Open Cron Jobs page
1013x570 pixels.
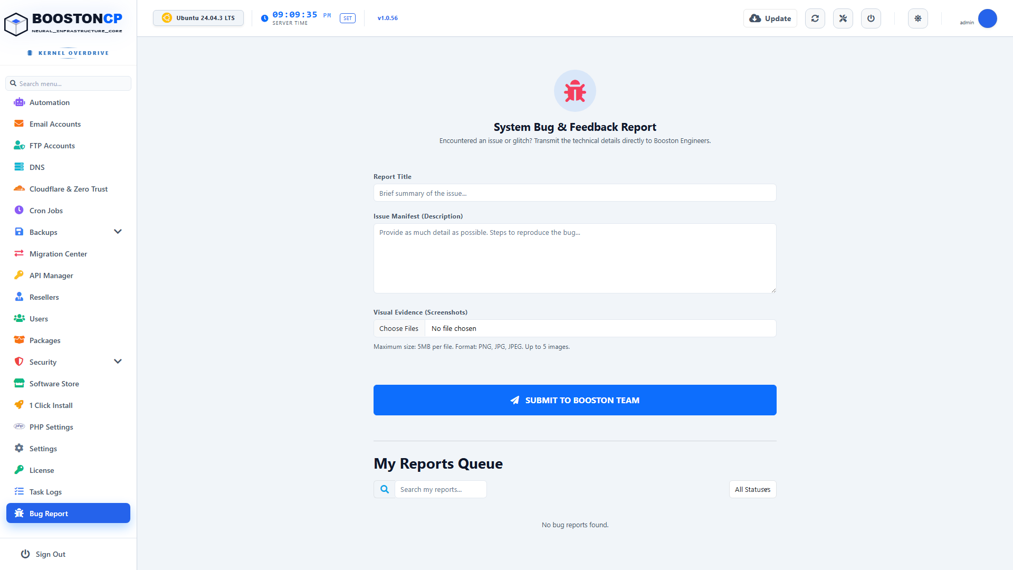[x=68, y=211]
